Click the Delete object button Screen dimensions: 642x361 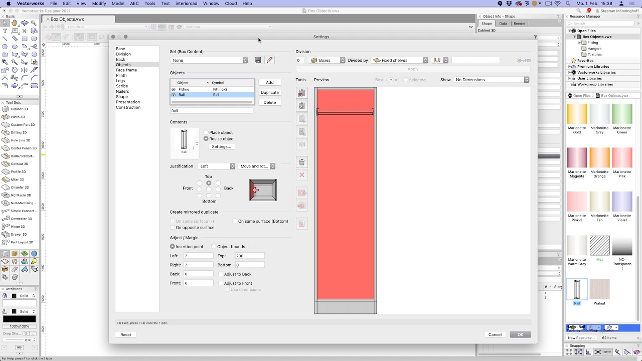(270, 102)
